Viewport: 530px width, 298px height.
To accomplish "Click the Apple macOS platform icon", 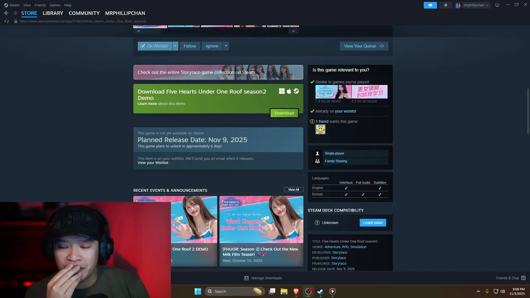I will tap(289, 91).
